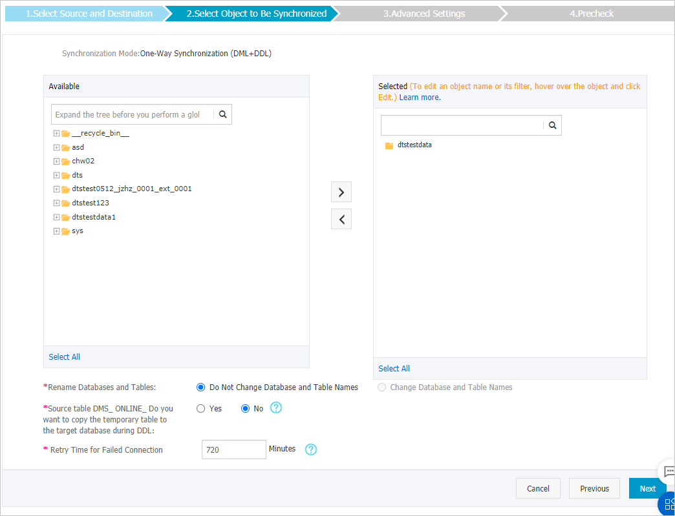Open help icon next to Minutes

point(311,449)
